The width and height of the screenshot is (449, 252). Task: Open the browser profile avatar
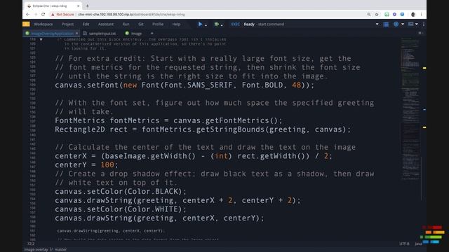pyautogui.click(x=413, y=14)
